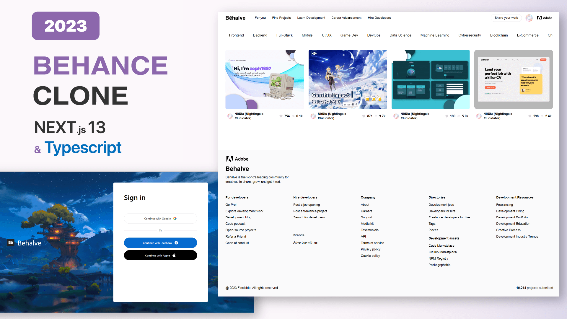The image size is (567, 319).
Task: Select the Data Science category filter
Action: pyautogui.click(x=400, y=35)
